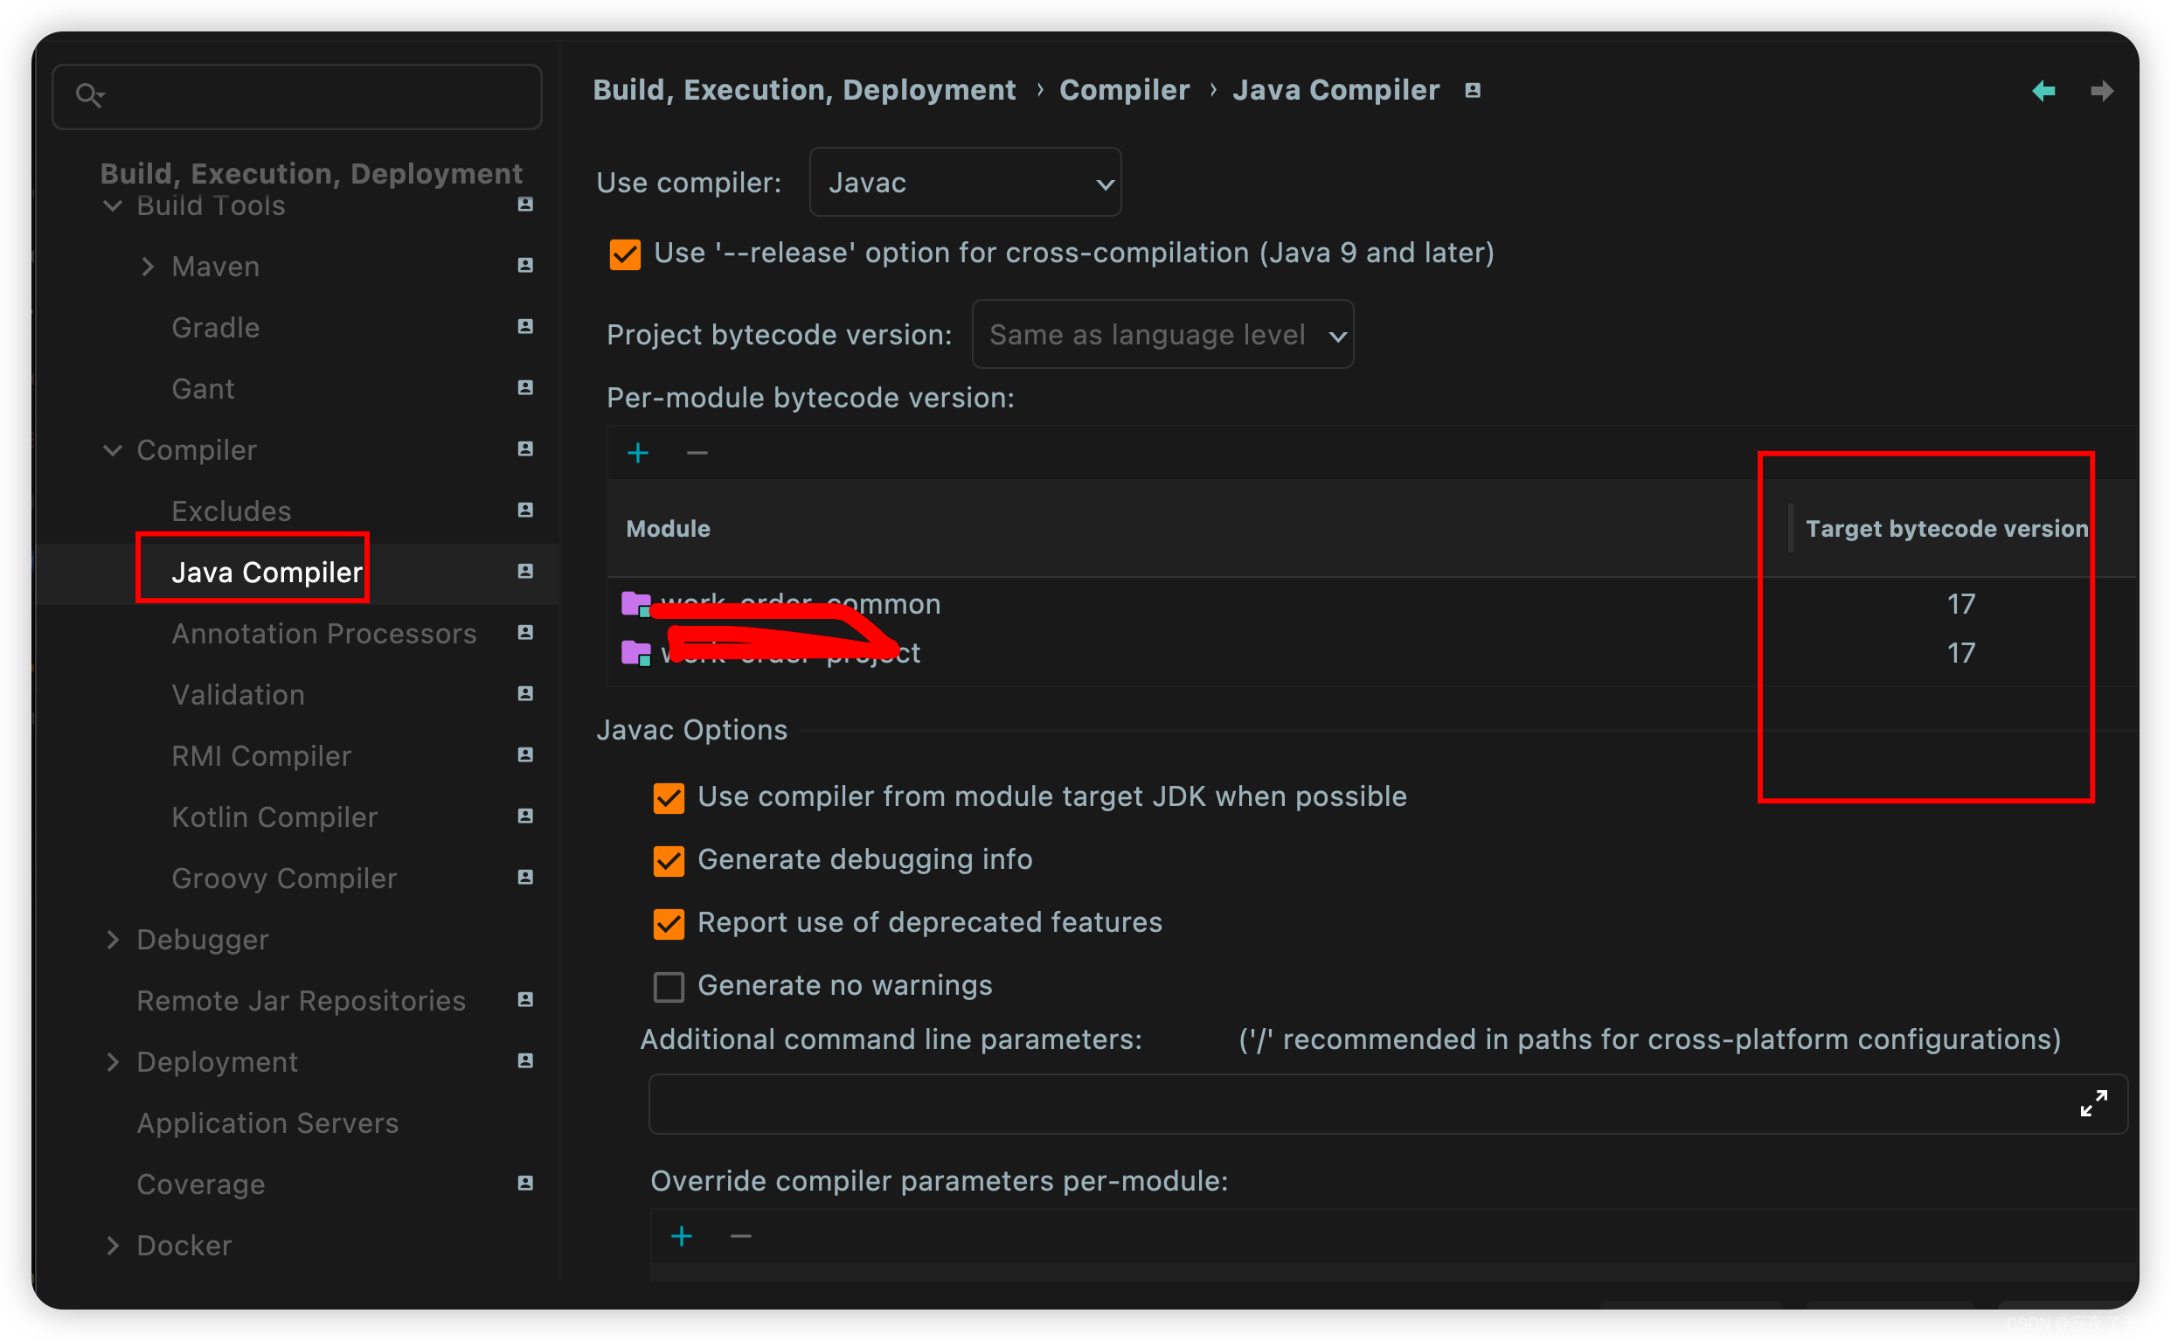Add a per-module bytecode version entry
Viewport: 2171px width, 1341px height.
coord(637,453)
